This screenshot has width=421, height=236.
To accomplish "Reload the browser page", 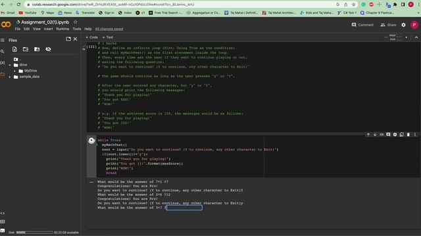I will [x=18, y=5].
